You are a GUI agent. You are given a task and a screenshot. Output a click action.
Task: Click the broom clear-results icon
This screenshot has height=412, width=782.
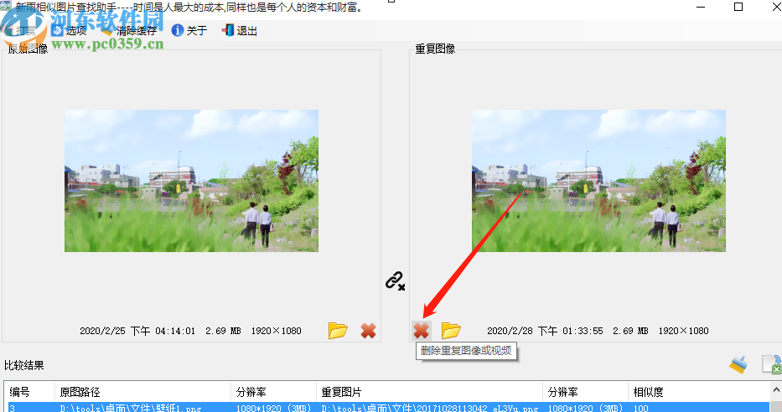[x=738, y=364]
